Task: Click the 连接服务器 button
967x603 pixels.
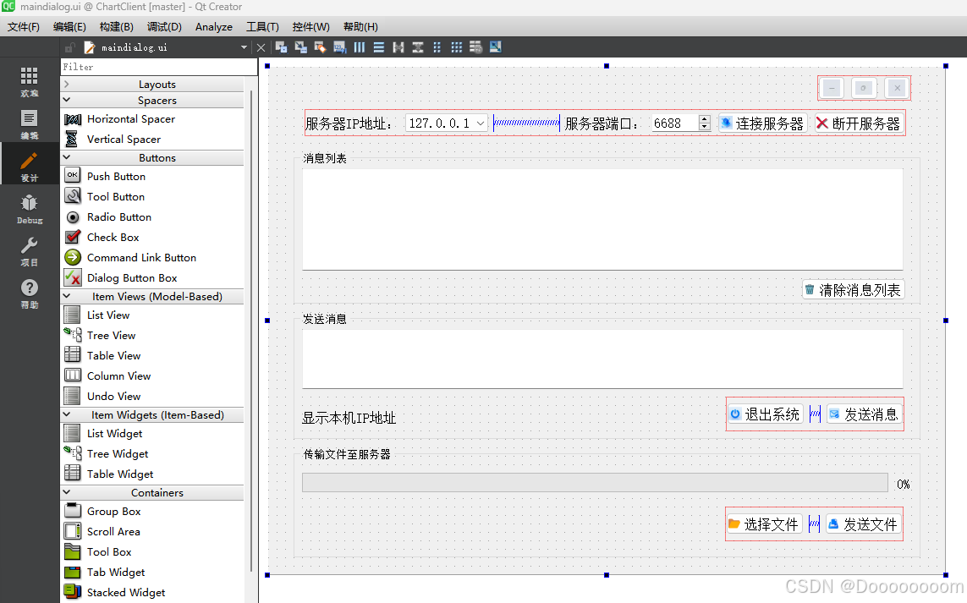Action: (762, 123)
